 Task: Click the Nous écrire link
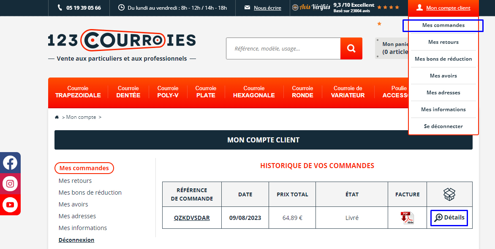(267, 8)
